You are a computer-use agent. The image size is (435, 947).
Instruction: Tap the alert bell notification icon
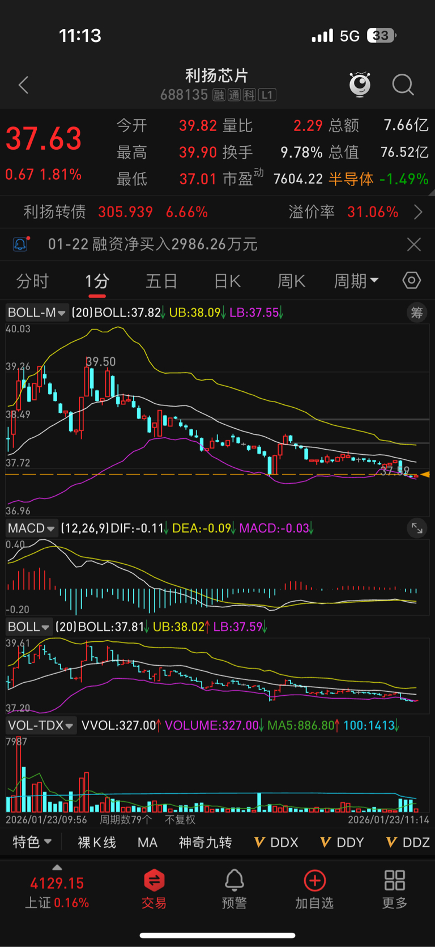tap(20, 244)
